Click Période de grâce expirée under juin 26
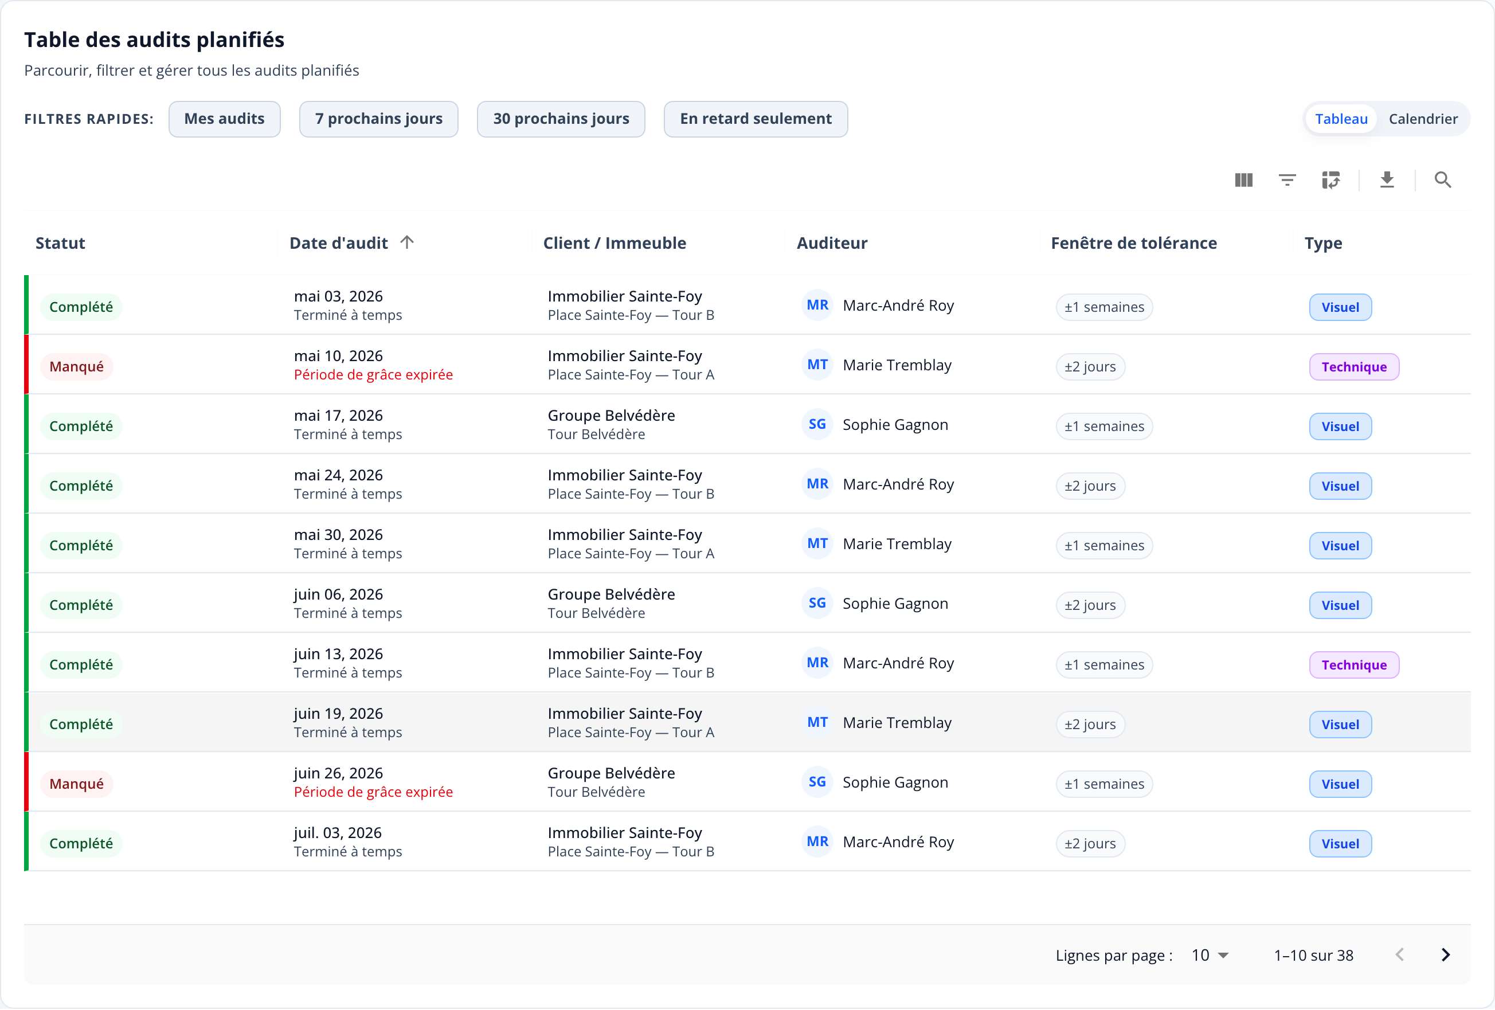Viewport: 1495px width, 1010px height. pyautogui.click(x=374, y=792)
